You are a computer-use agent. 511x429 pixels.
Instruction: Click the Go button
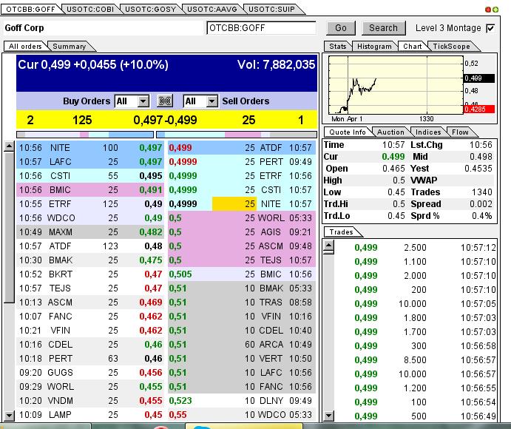click(341, 28)
